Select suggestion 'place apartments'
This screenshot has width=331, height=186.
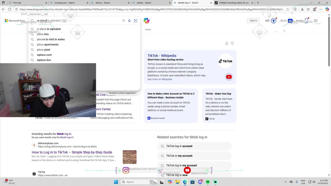[84, 44]
